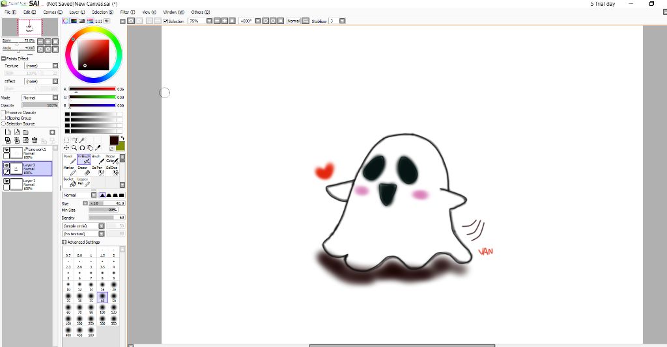The width and height of the screenshot is (667, 347).
Task: Pick the move layer tool
Action: pos(66,148)
